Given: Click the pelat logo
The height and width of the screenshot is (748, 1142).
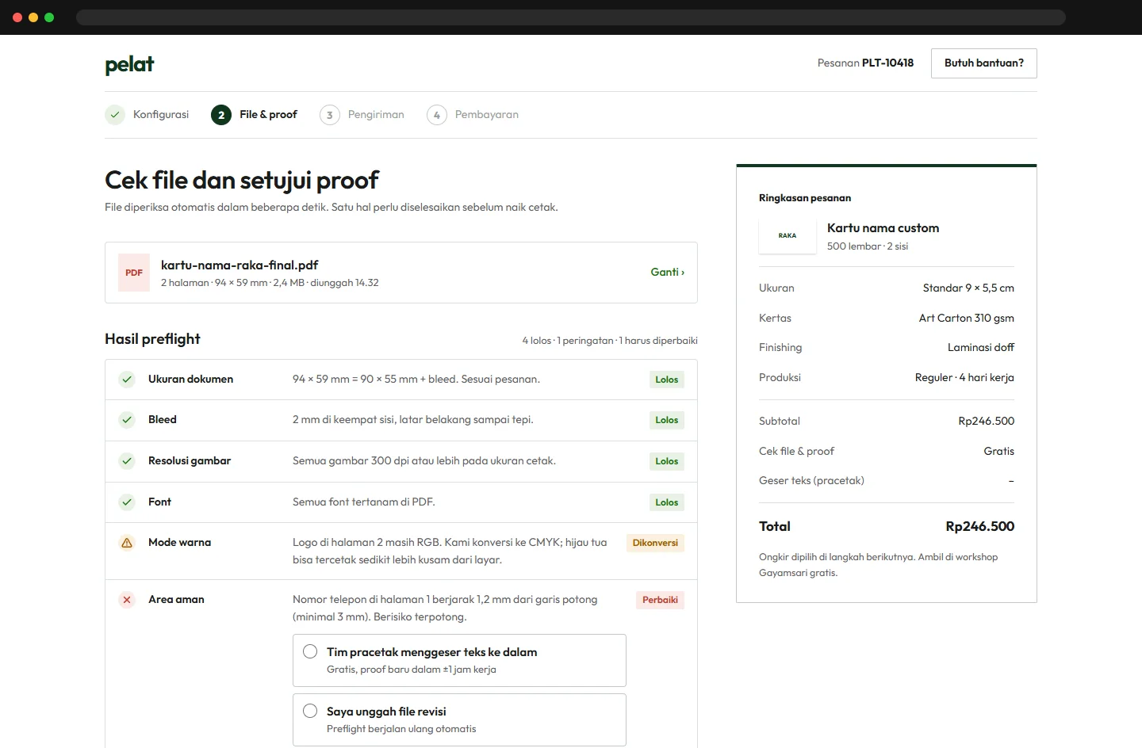Looking at the screenshot, I should [x=129, y=64].
